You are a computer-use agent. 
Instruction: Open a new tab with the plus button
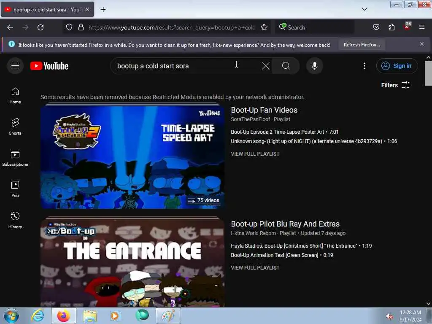103,10
